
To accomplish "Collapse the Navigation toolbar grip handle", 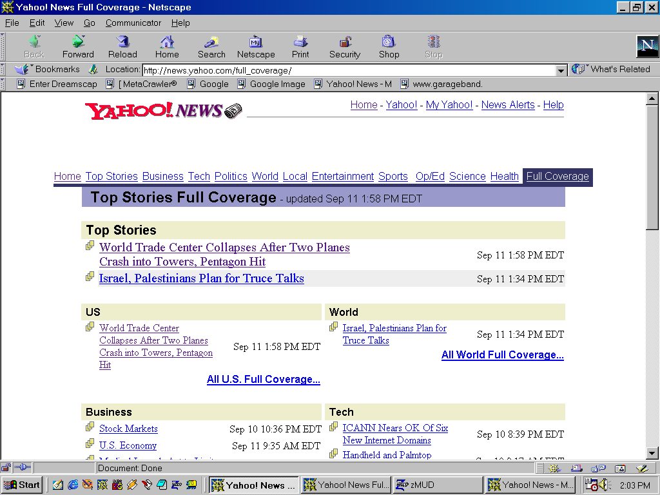I will click(x=3, y=46).
